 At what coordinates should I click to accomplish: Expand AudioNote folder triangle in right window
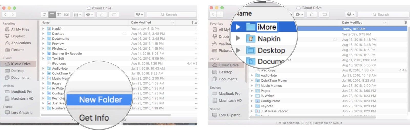coord(252,75)
